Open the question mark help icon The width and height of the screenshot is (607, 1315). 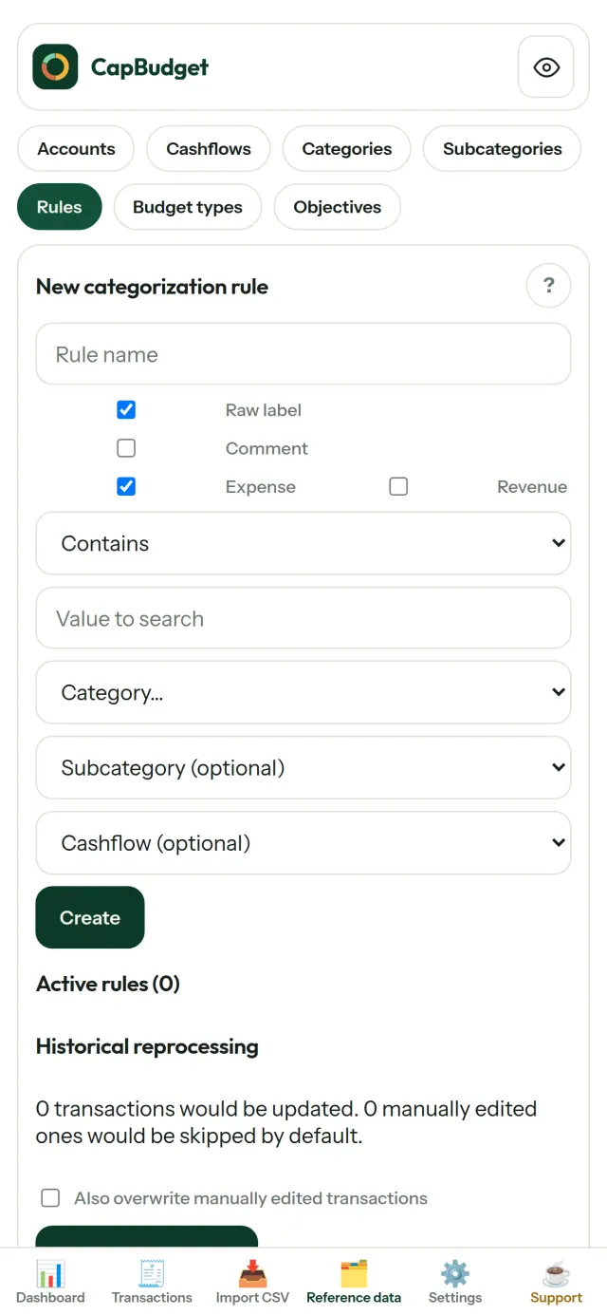tap(548, 286)
